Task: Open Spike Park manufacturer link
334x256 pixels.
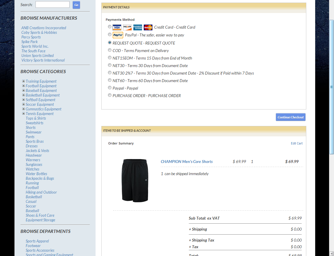Action: (x=29, y=42)
